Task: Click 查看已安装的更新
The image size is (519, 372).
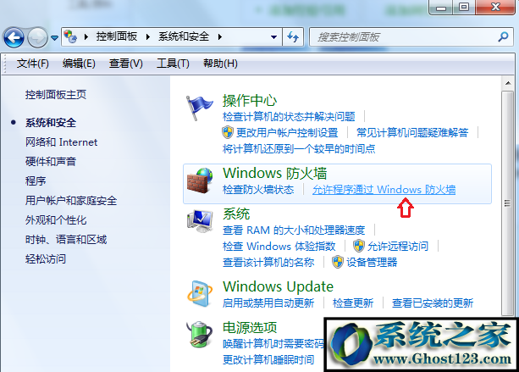Action: click(433, 303)
